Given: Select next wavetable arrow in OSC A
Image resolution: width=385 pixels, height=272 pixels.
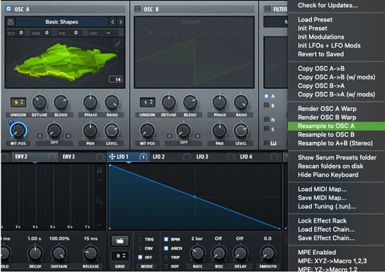Looking at the screenshot, I should coord(121,22).
